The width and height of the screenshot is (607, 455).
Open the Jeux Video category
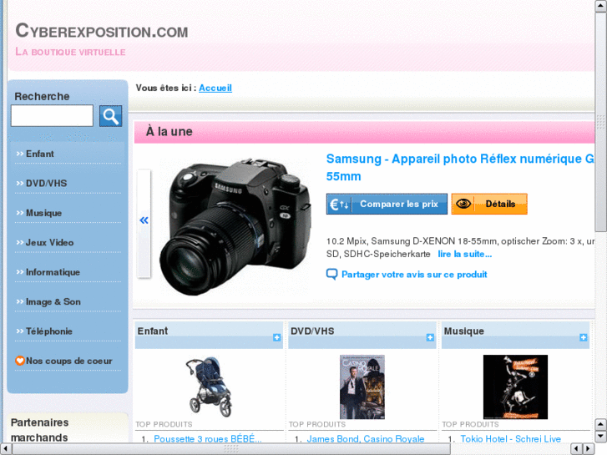[x=49, y=242]
